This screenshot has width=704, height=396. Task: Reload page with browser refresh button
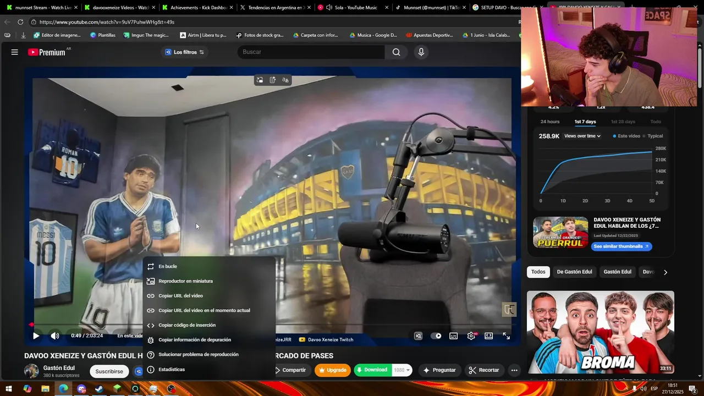[x=20, y=22]
